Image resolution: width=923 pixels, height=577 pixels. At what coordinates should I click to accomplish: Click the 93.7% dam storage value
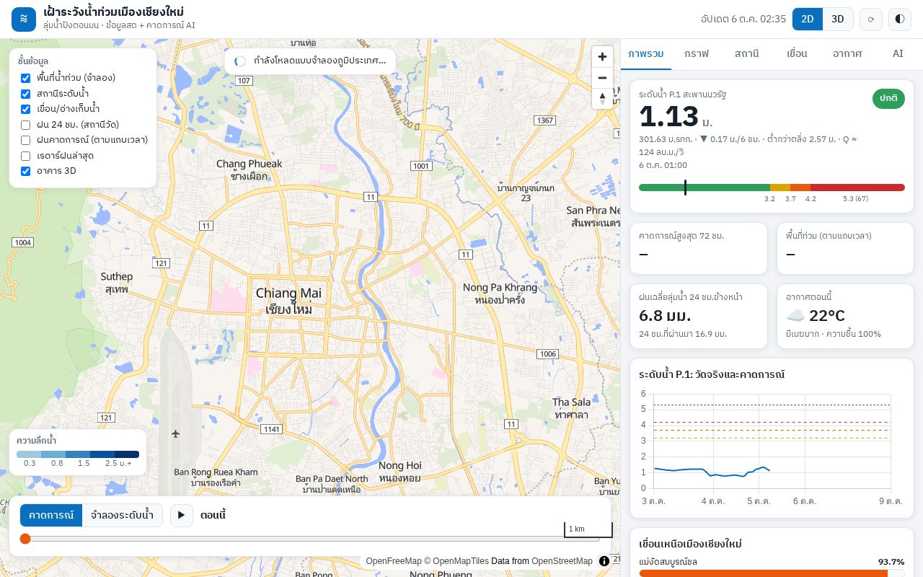891,562
